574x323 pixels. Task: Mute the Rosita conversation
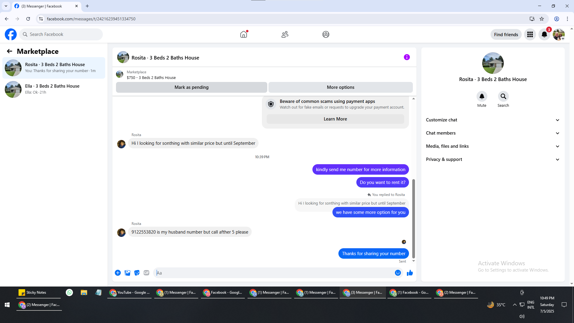pos(482,97)
